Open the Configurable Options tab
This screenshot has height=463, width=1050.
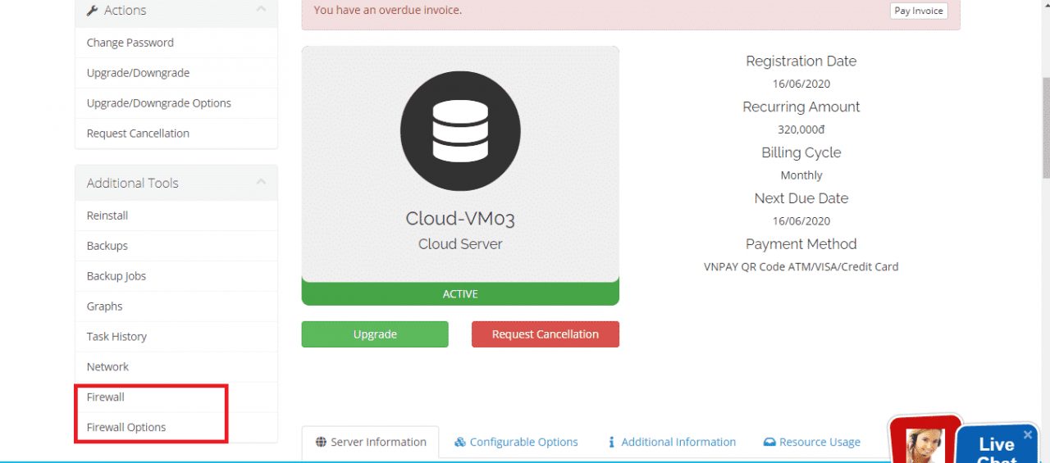point(516,442)
